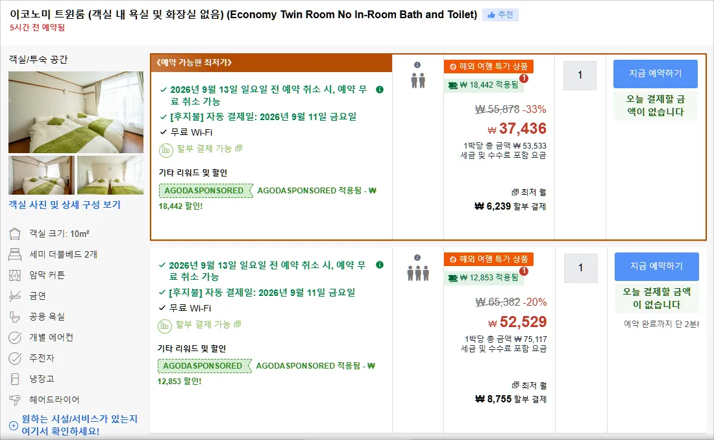This screenshot has height=440, width=714.
Task: Expand 원하는 시설/서비스 확인 link with plus icon
Action: 73,425
